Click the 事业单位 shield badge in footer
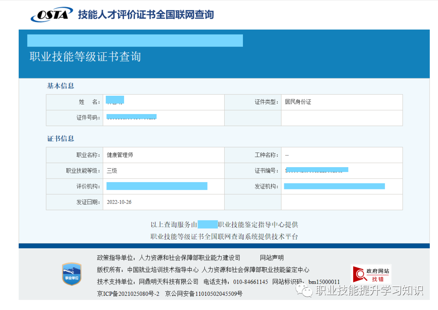The height and width of the screenshot is (310, 438). (x=71, y=274)
